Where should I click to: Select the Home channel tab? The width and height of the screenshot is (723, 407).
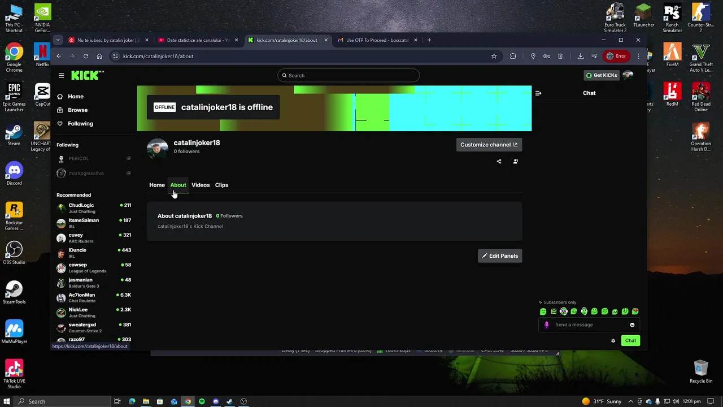[x=157, y=185]
